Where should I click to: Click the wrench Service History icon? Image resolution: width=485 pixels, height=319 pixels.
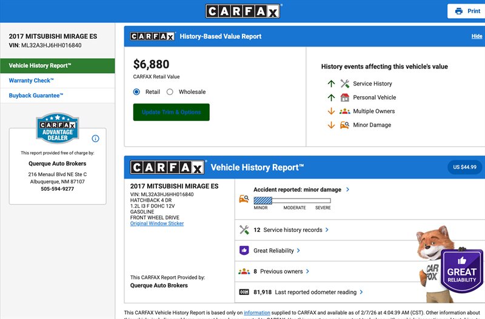[345, 84]
